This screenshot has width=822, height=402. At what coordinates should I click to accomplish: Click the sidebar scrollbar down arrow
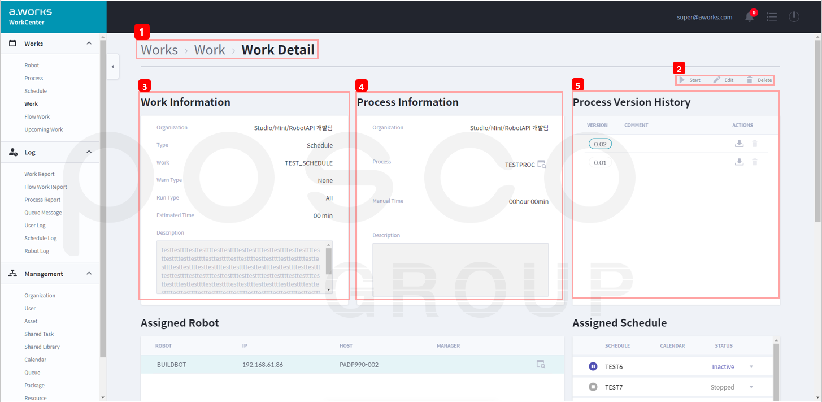[x=102, y=398]
